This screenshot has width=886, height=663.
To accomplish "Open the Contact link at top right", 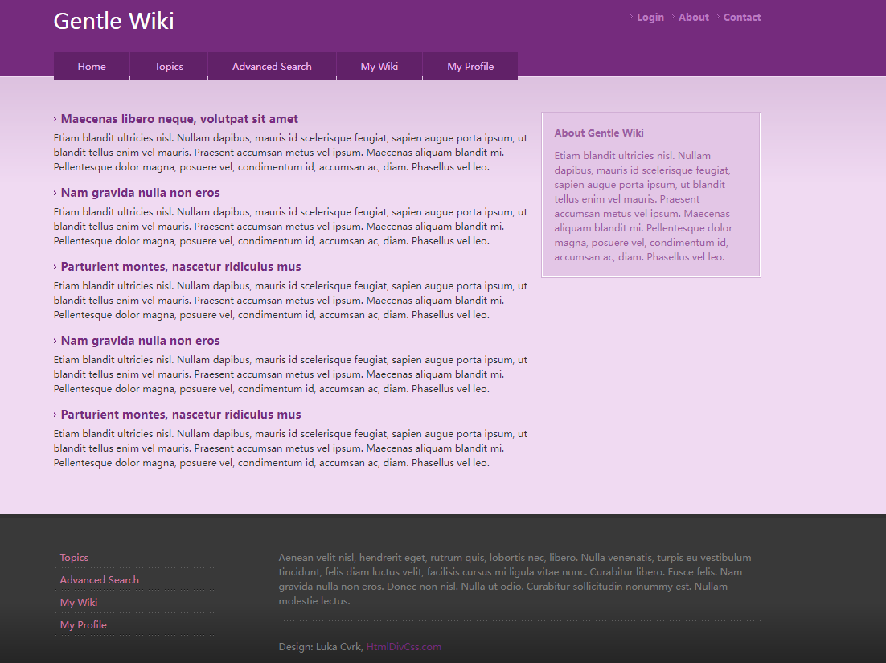I will (x=741, y=18).
